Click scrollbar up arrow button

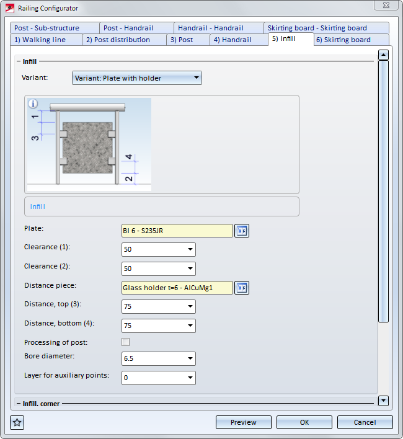[x=383, y=55]
